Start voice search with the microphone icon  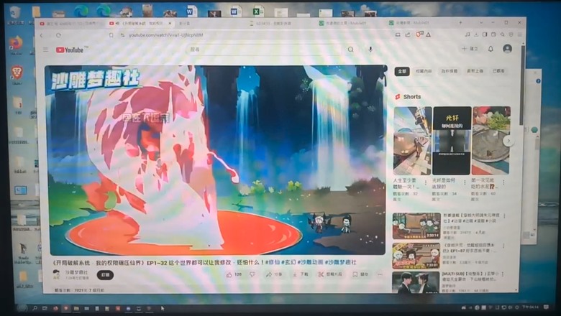point(370,49)
